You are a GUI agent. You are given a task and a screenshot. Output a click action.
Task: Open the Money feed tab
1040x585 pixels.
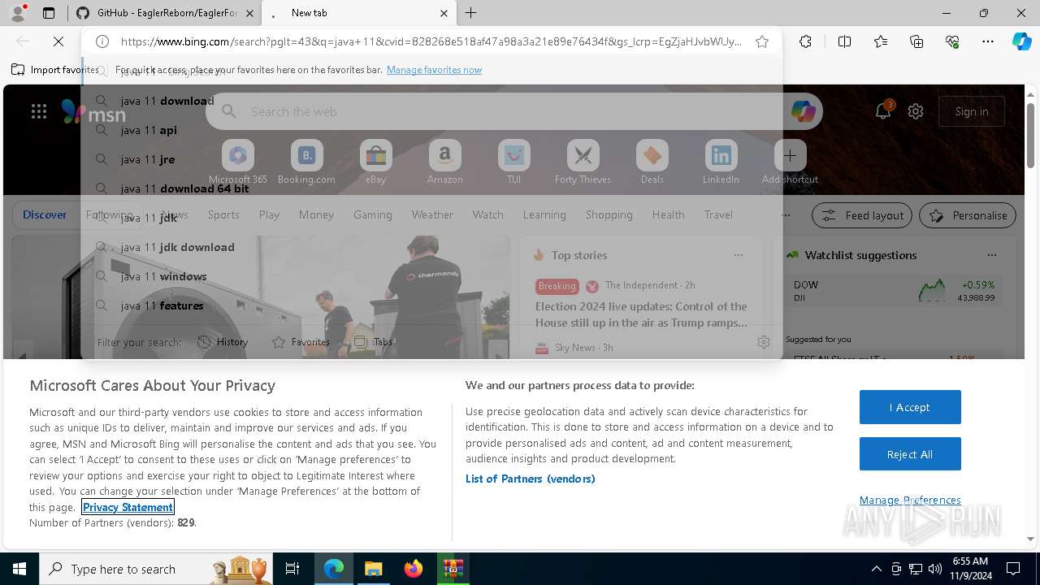[316, 214]
